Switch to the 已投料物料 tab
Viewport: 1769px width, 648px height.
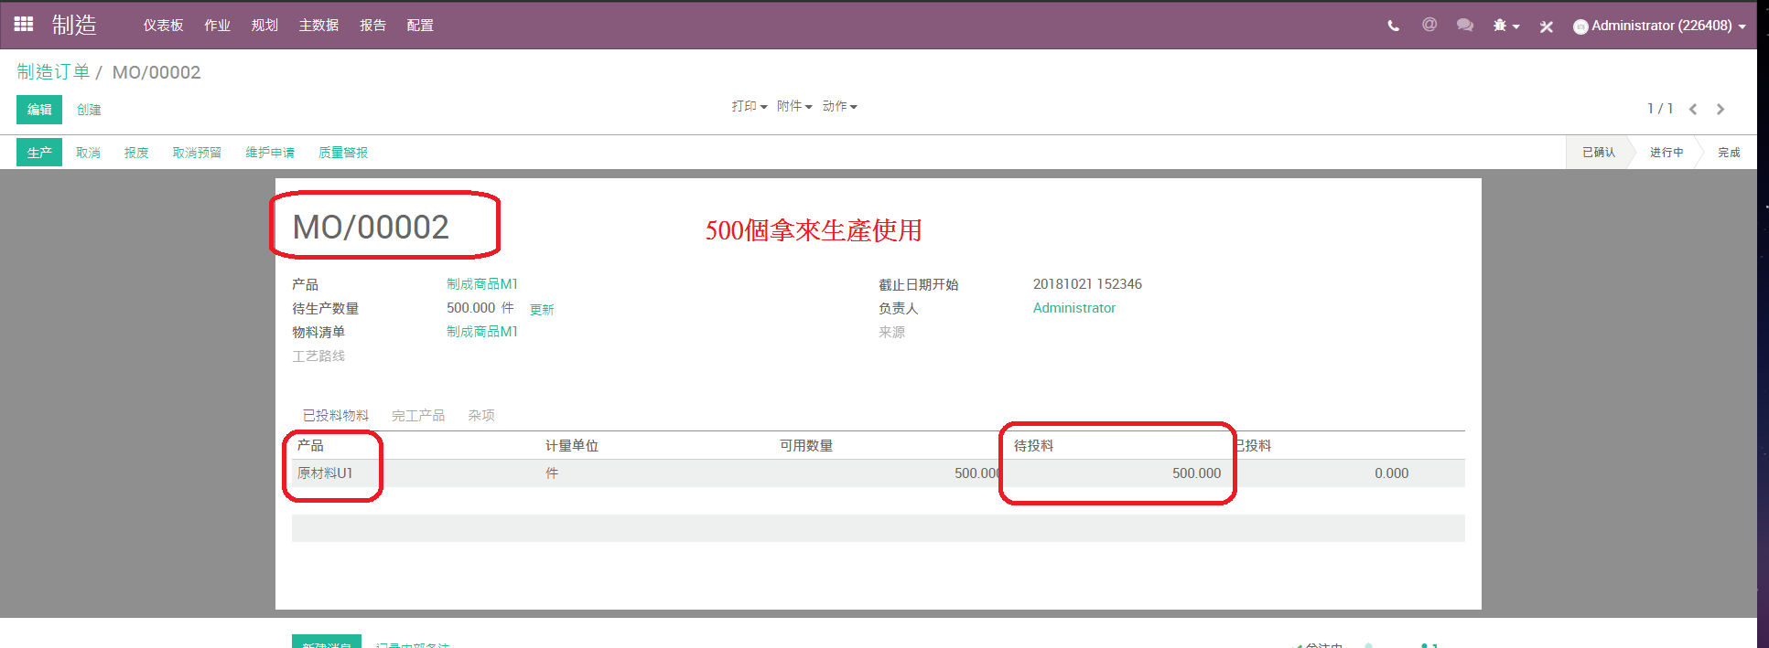point(336,416)
